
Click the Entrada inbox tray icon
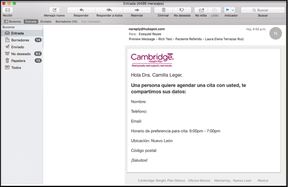pyautogui.click(x=7, y=33)
